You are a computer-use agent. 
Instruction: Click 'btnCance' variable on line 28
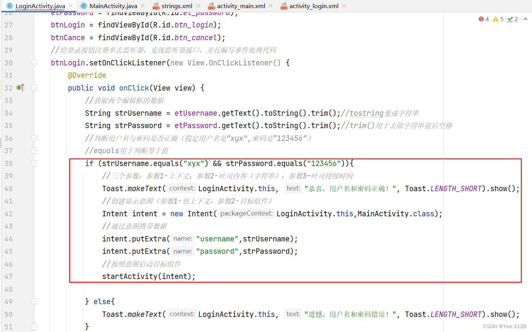[x=68, y=38]
